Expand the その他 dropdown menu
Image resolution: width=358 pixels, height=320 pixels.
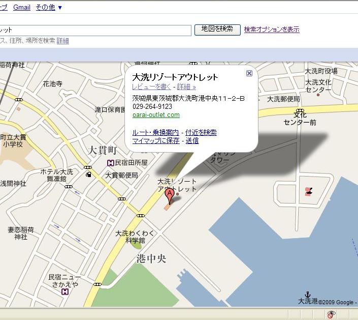pyautogui.click(x=49, y=7)
